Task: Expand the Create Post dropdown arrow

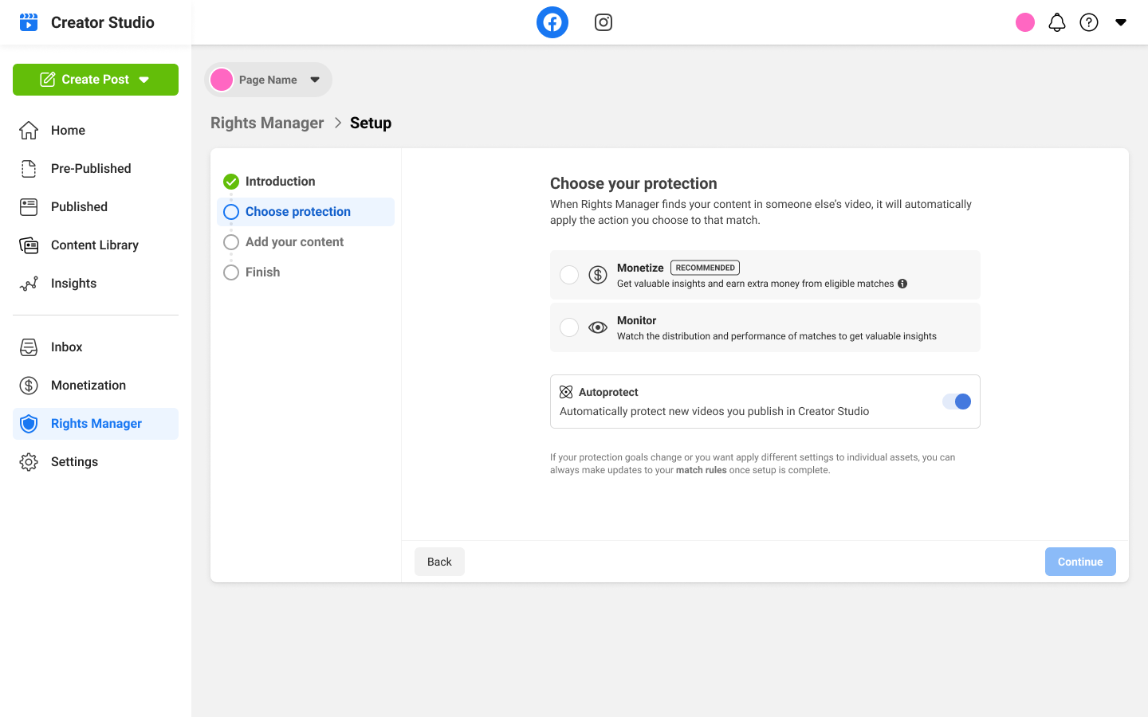Action: click(143, 80)
